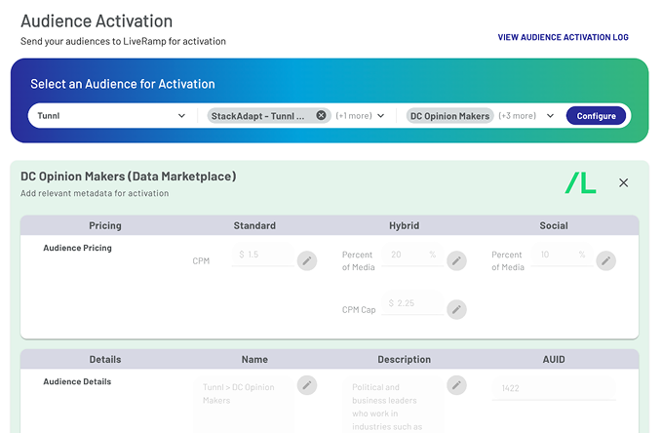
Task: Click the Audience Activation page title
Action: coord(97,21)
